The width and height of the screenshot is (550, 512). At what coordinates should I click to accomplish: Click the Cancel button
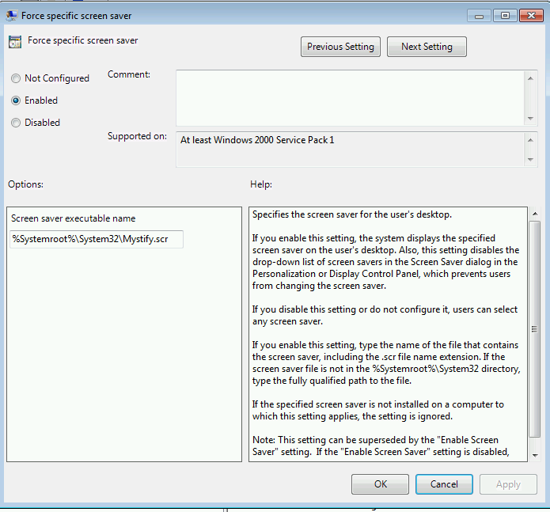coord(444,484)
